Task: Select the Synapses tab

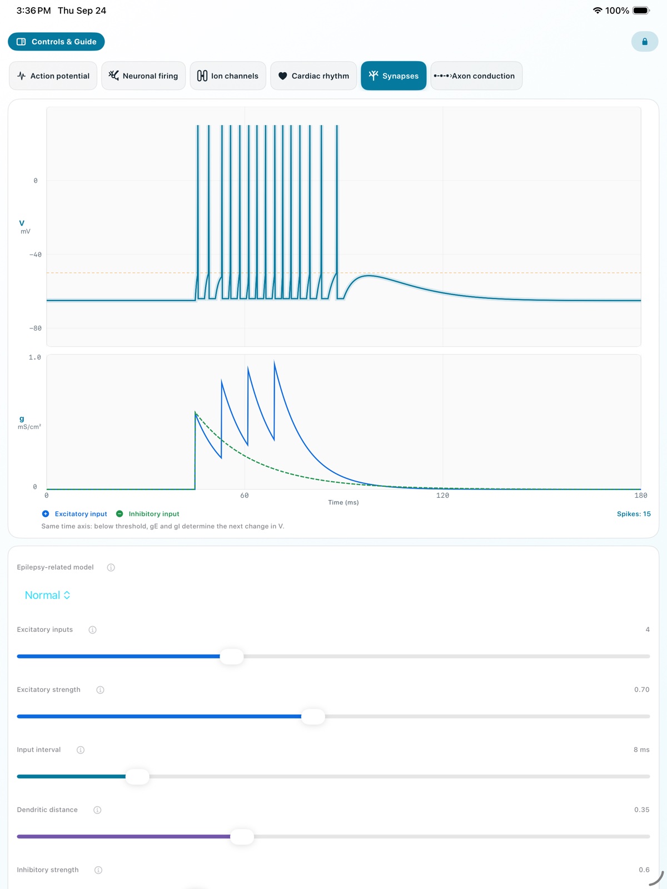Action: tap(394, 76)
